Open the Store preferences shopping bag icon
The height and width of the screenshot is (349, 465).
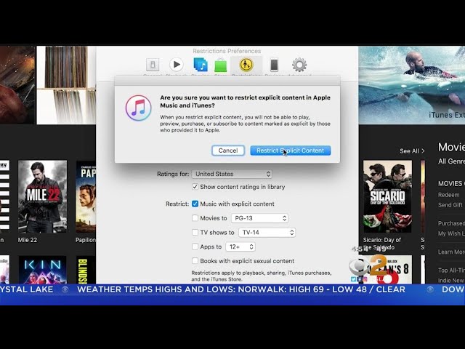point(221,65)
